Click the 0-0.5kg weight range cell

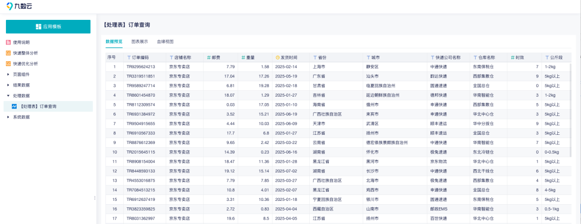552,152
